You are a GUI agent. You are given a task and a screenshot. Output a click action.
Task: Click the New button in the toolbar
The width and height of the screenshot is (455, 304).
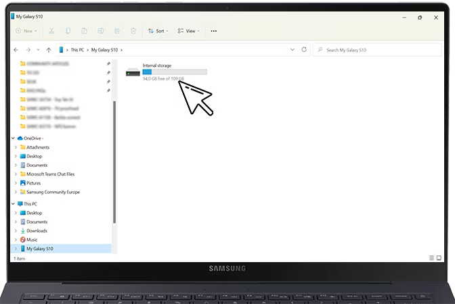(26, 30)
